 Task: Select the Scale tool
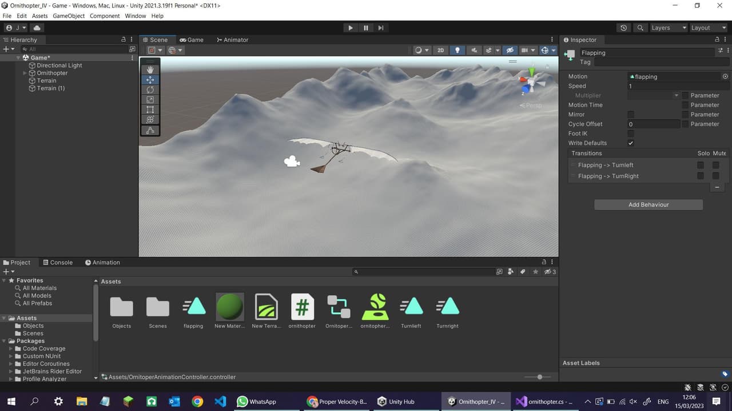coord(150,100)
